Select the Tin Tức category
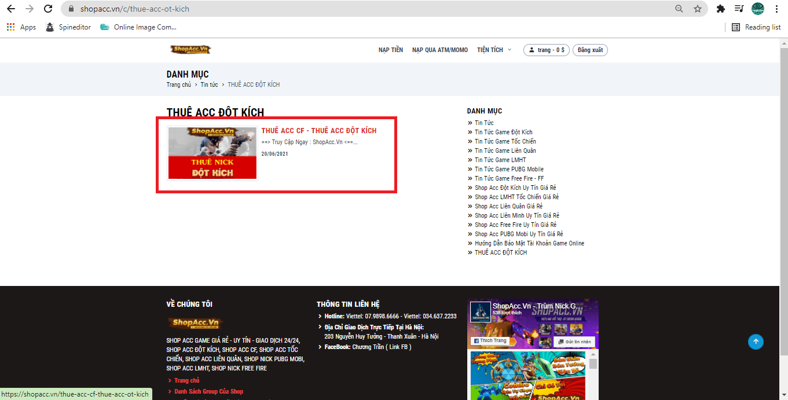This screenshot has height=400, width=788. (x=484, y=123)
